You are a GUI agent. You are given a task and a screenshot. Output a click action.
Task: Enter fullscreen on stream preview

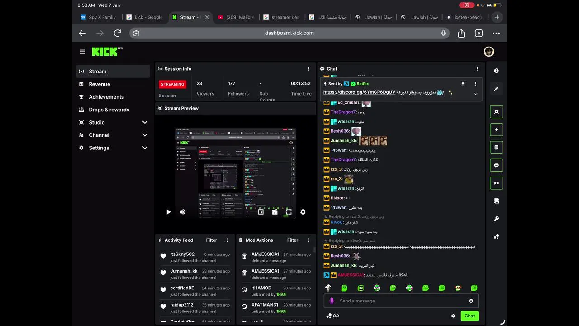point(289,212)
